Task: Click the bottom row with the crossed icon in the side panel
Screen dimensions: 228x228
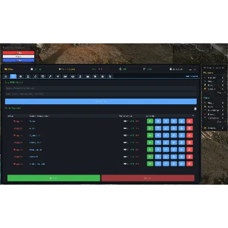Action: click(214, 128)
